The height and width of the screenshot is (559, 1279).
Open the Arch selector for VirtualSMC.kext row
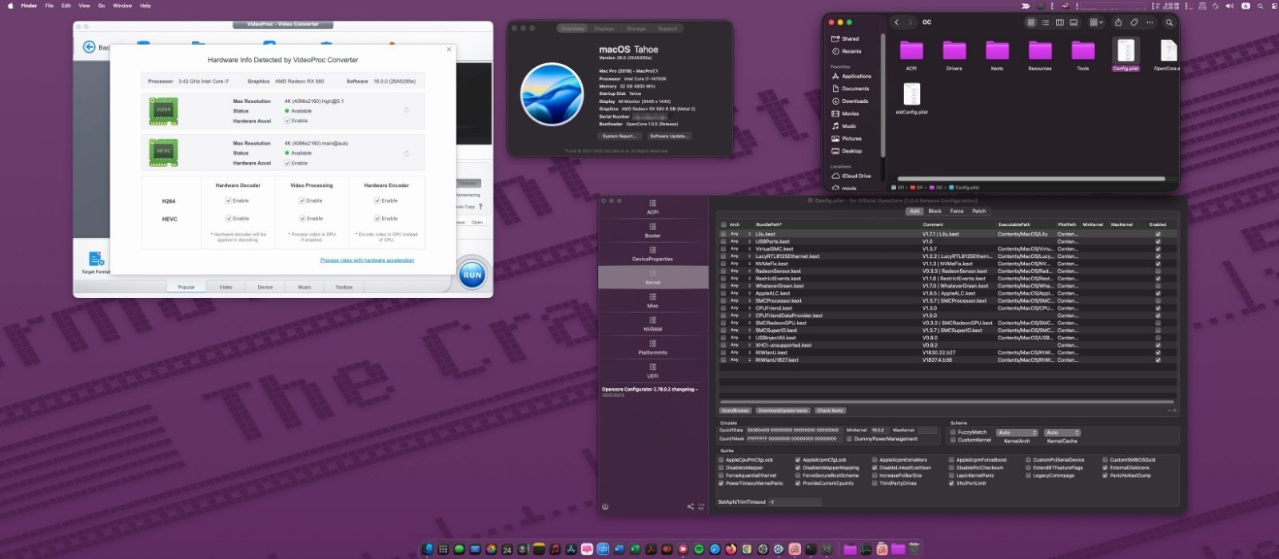click(x=739, y=249)
